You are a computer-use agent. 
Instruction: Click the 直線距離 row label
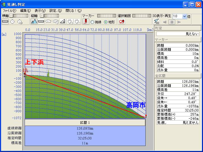click(15, 128)
